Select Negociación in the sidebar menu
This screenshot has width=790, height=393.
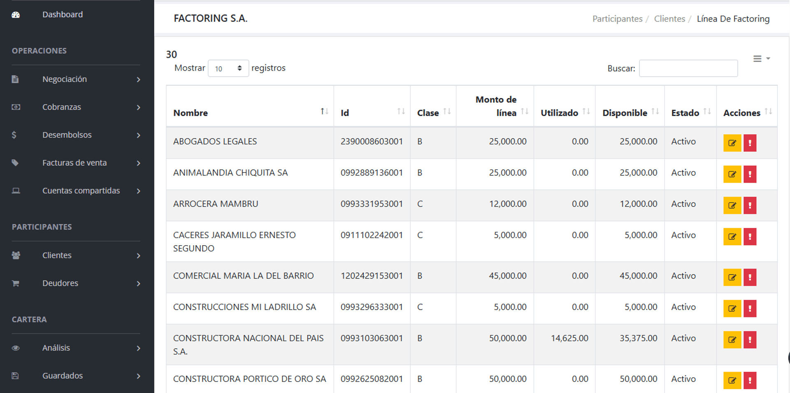(65, 79)
